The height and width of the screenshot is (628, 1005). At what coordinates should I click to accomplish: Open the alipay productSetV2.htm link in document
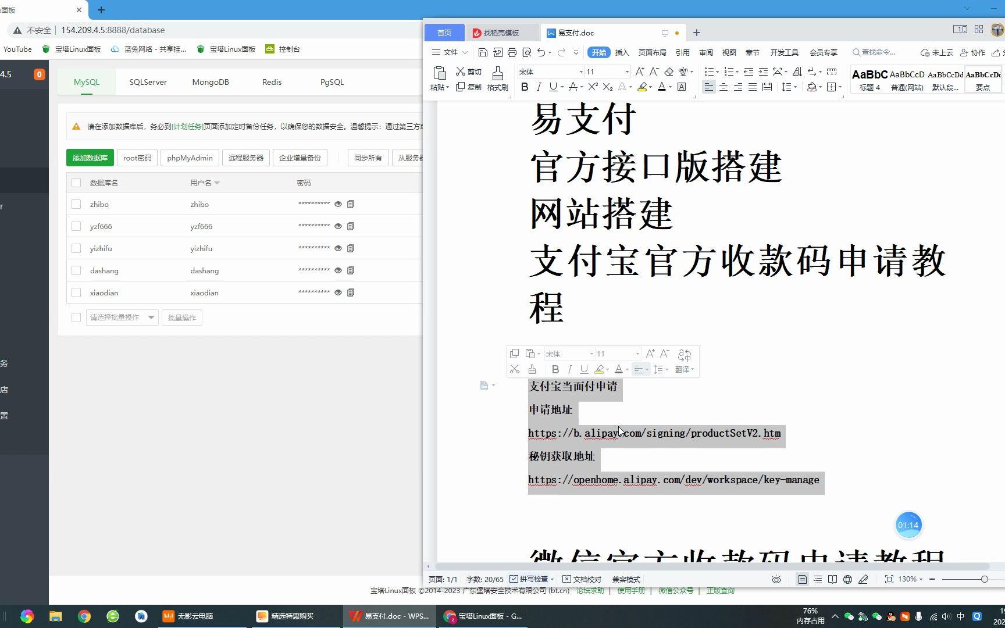click(654, 433)
